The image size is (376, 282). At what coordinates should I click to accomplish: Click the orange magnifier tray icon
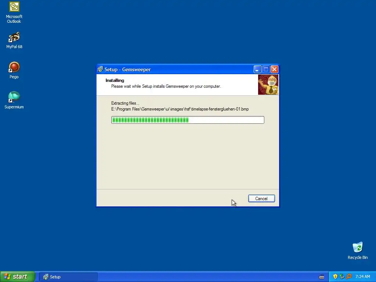349,277
